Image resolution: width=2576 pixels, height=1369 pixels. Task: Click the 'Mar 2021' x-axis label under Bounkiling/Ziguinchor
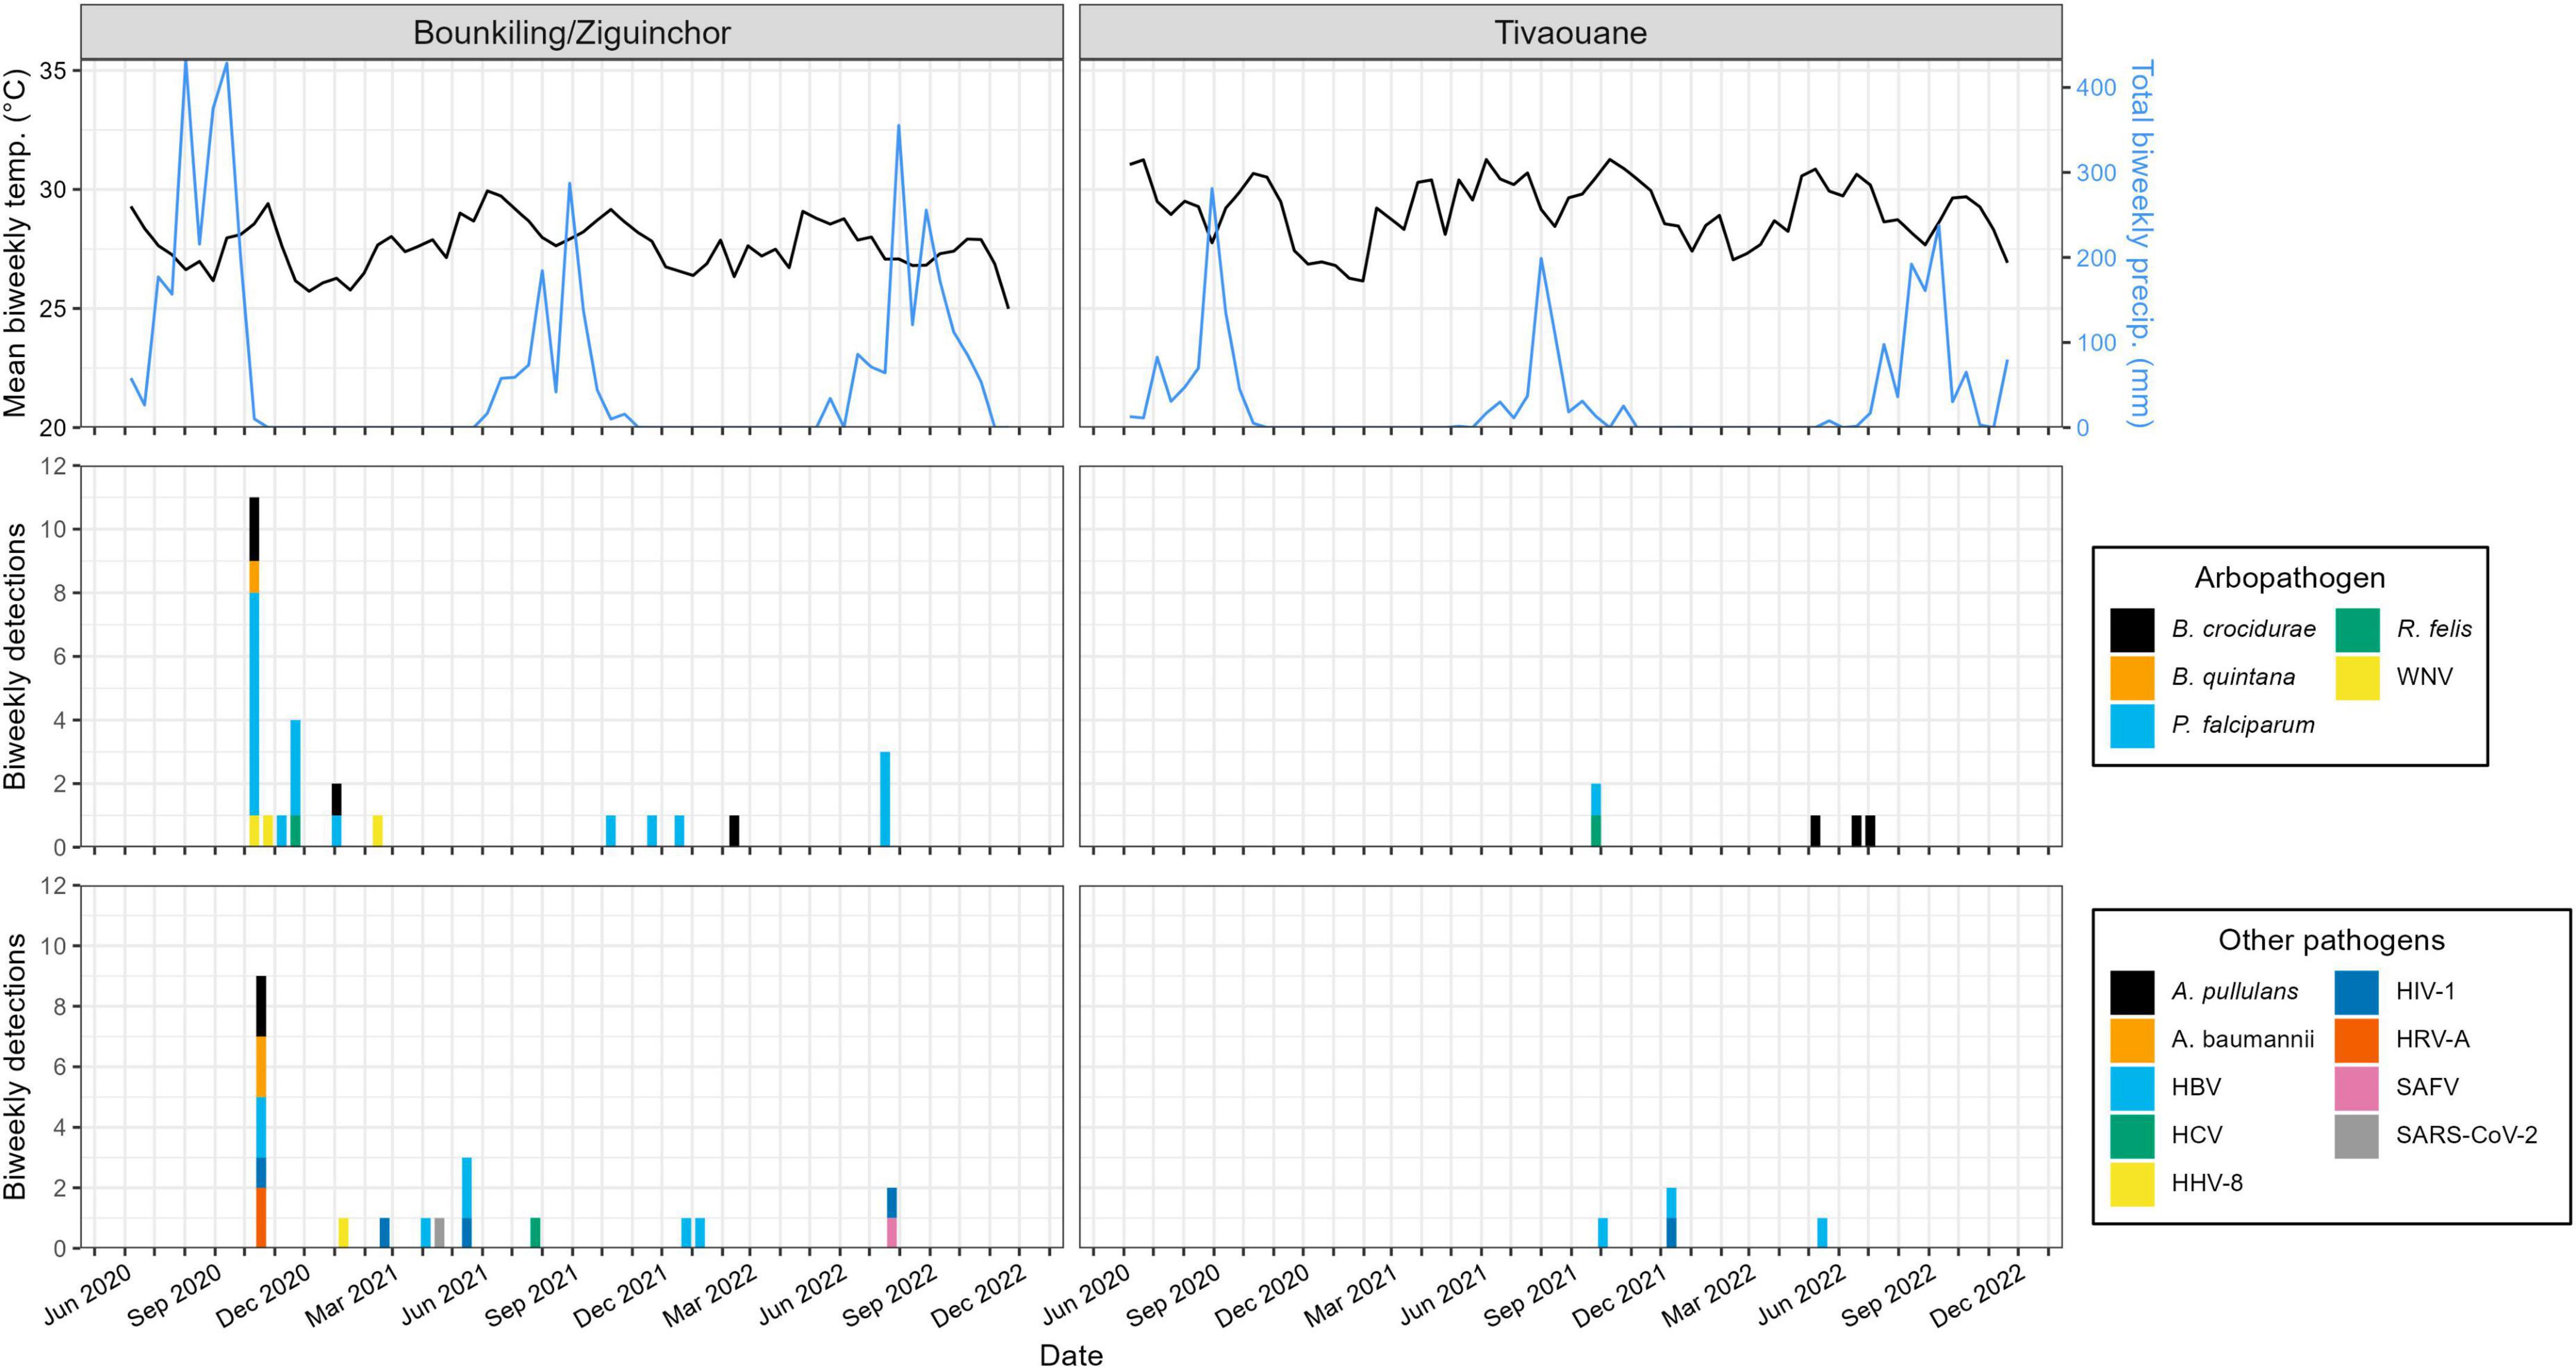352,1294
